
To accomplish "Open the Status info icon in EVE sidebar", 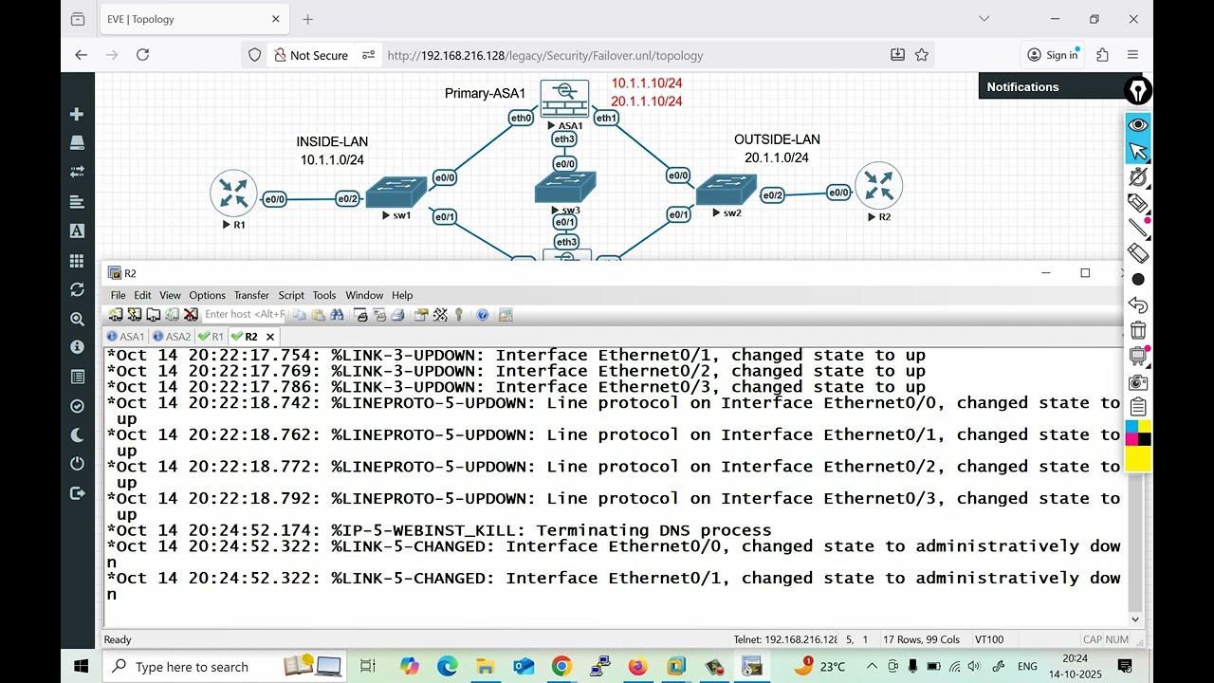I will point(77,347).
